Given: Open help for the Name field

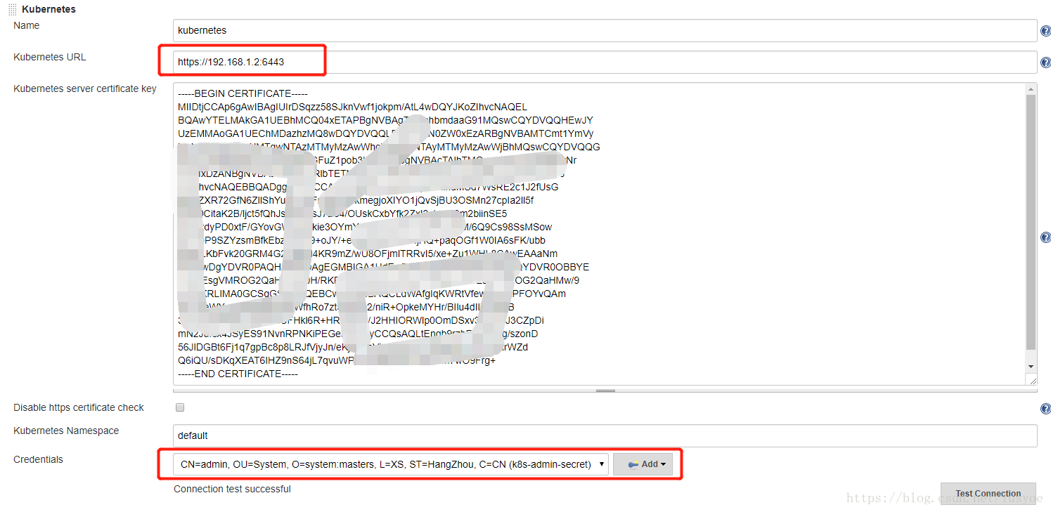Looking at the screenshot, I should click(x=1045, y=31).
